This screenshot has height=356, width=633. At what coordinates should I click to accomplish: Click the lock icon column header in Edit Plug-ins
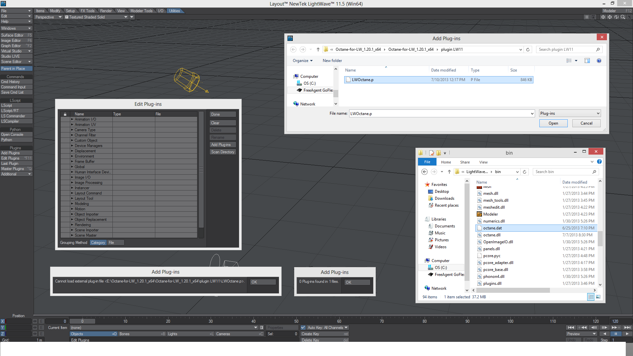pos(65,114)
